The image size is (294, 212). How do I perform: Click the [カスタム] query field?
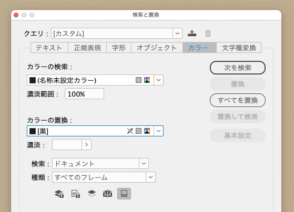click(x=112, y=33)
